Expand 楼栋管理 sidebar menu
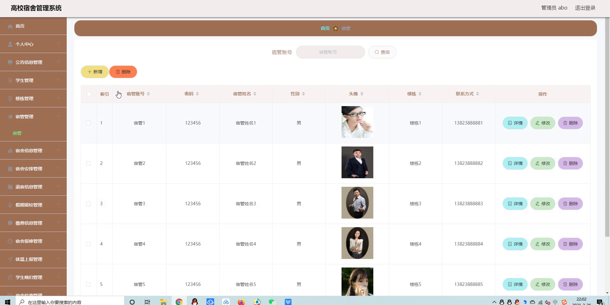The height and width of the screenshot is (305, 610). pos(33,98)
